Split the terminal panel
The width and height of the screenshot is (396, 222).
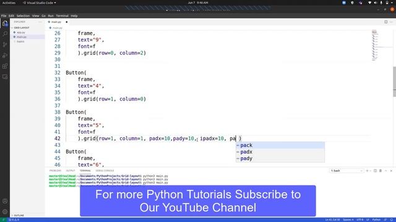[375, 171]
